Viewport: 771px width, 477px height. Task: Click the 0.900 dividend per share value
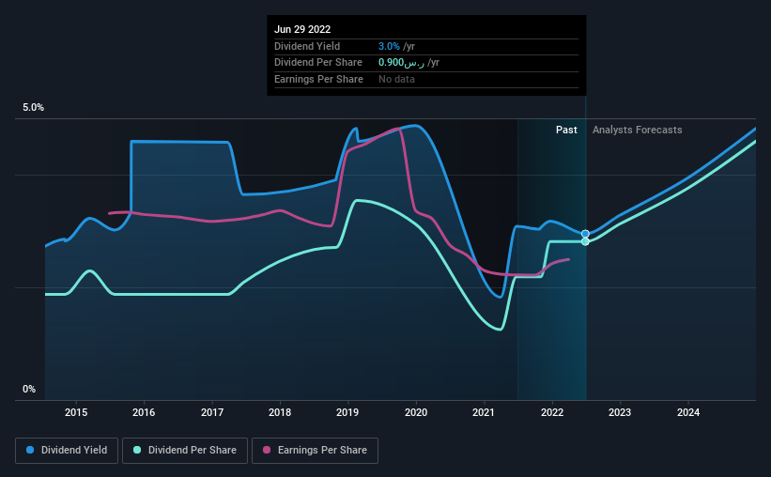point(401,63)
